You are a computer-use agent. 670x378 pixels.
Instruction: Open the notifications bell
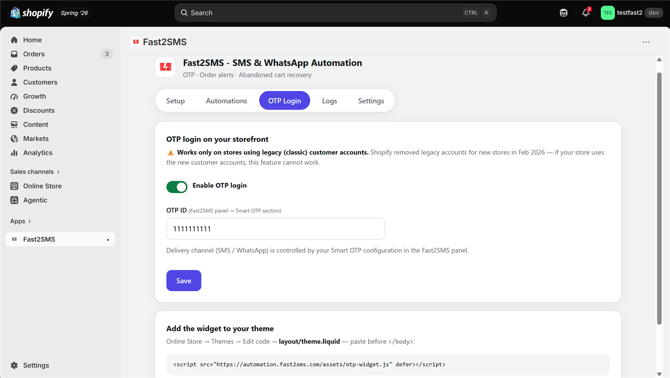(x=586, y=13)
